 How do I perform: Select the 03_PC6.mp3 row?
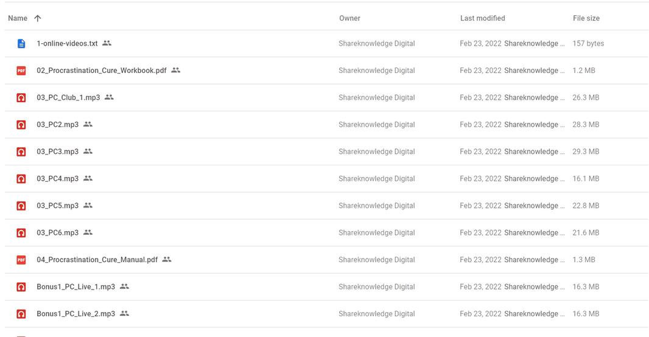[326, 233]
